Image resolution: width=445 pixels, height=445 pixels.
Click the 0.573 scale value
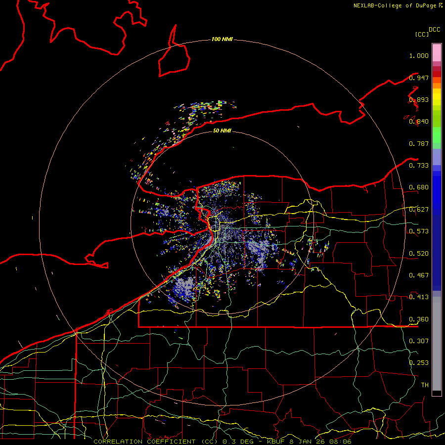click(x=419, y=231)
